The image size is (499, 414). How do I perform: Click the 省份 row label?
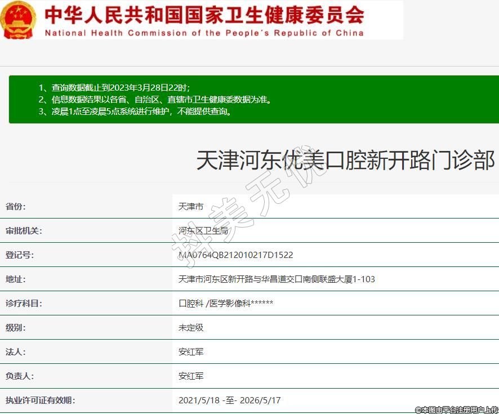16,207
